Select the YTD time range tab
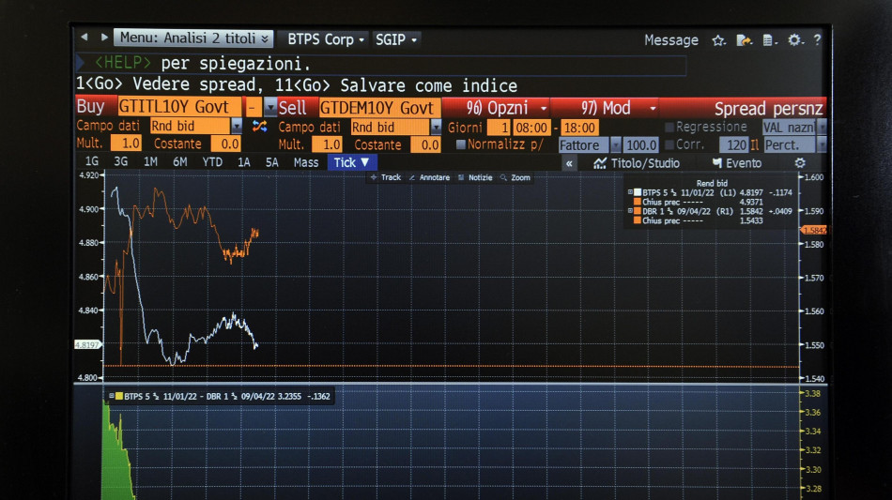 (212, 162)
